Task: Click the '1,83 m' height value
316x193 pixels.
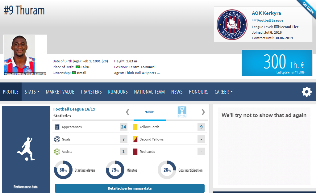Action: coord(131,61)
